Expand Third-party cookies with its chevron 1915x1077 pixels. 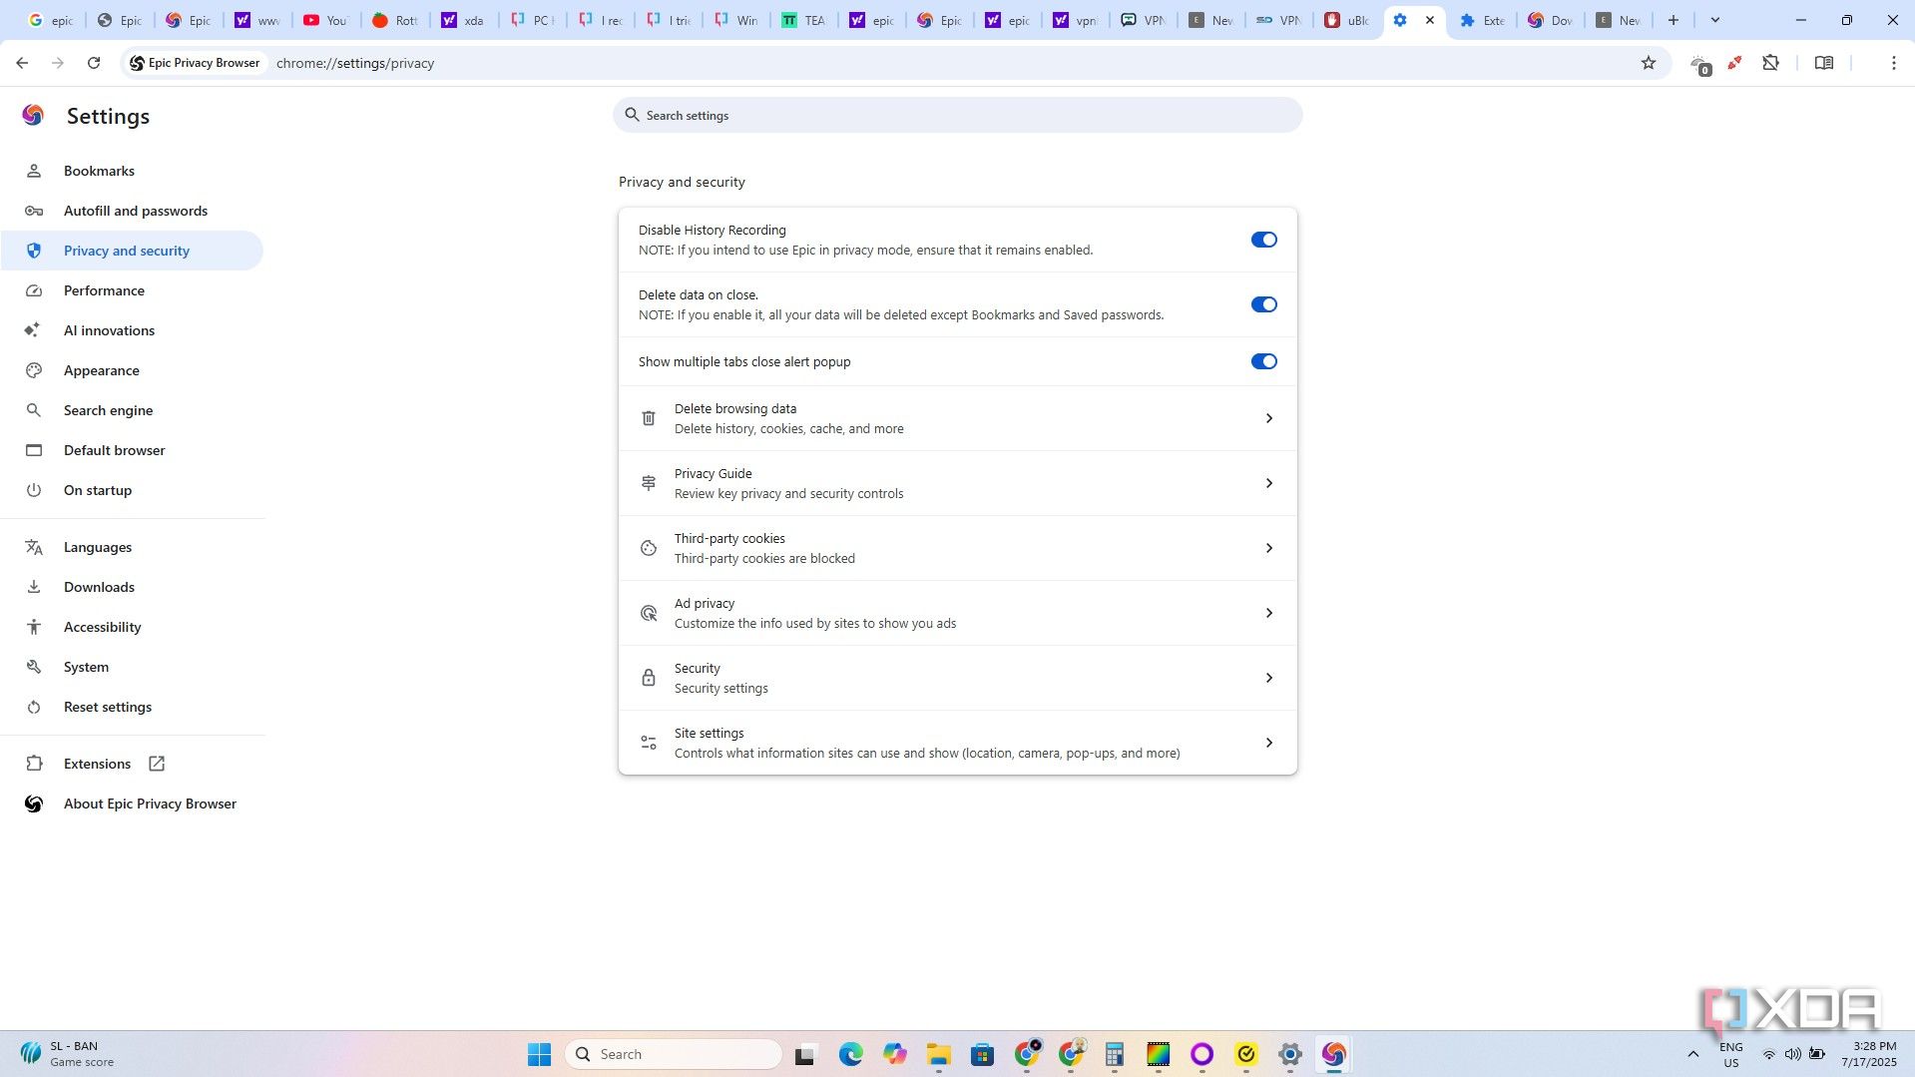click(x=1269, y=548)
